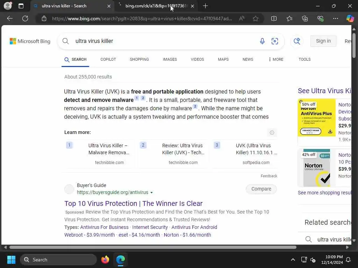
Task: Click 'See more shopping results' link
Action: [x=324, y=193]
